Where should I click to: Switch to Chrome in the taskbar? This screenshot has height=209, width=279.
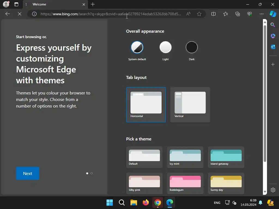point(158,202)
